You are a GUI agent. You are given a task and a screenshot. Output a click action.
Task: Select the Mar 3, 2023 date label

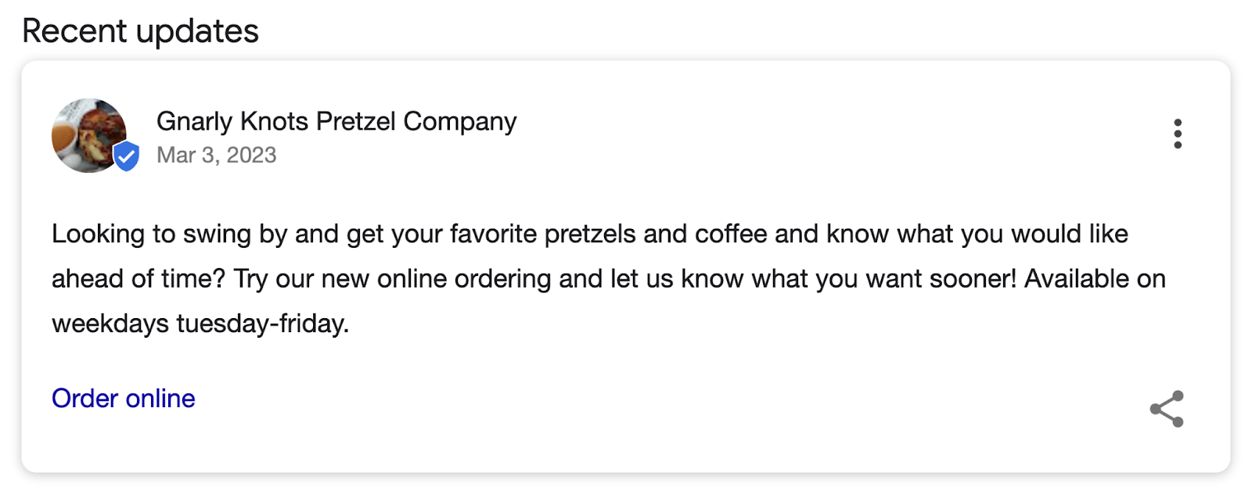tap(216, 155)
